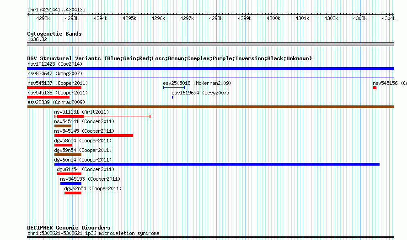Click the 1p36 microdeletion syndrome black bar
This screenshot has height=240, width=407.
[210, 237]
